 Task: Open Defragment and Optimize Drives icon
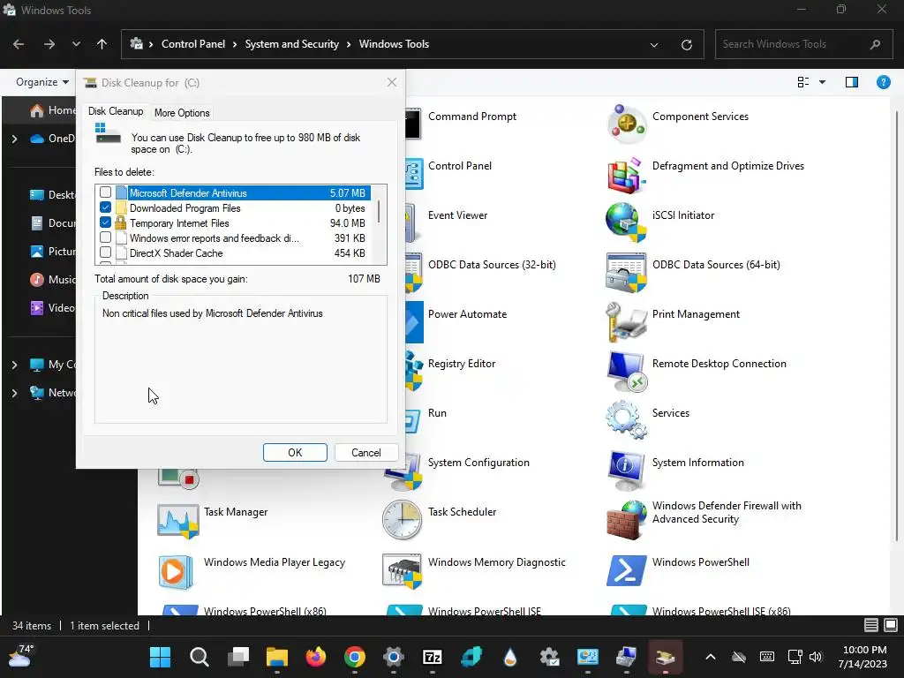click(626, 174)
